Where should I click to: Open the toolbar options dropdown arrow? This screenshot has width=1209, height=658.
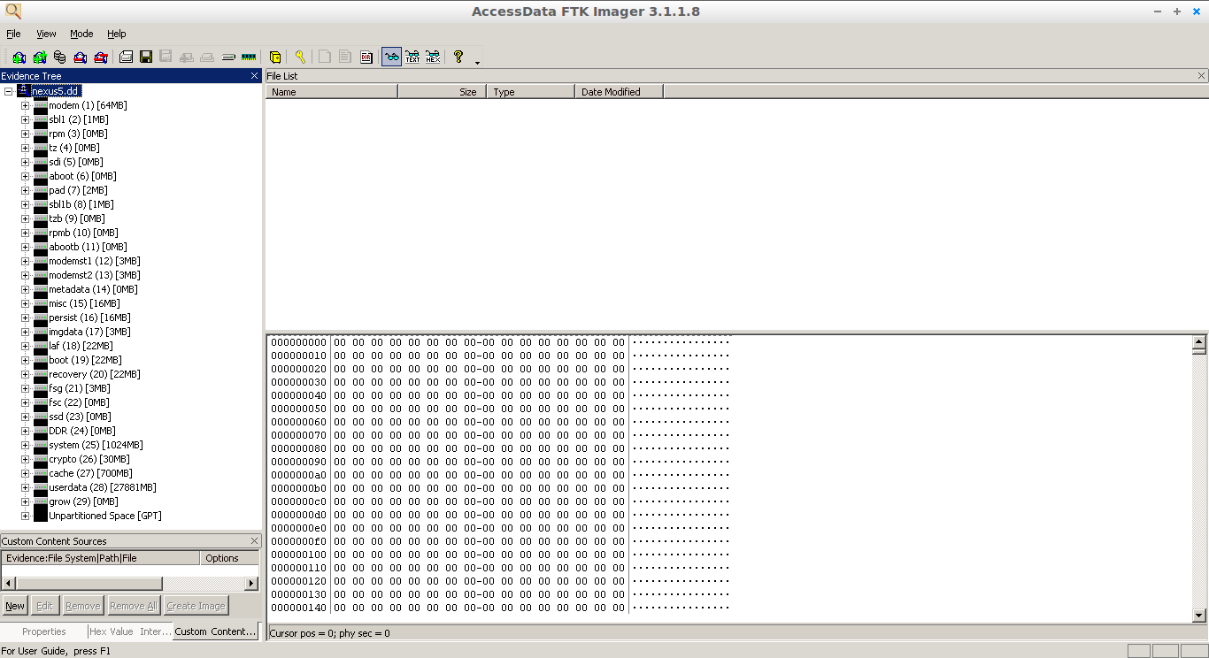pos(477,62)
